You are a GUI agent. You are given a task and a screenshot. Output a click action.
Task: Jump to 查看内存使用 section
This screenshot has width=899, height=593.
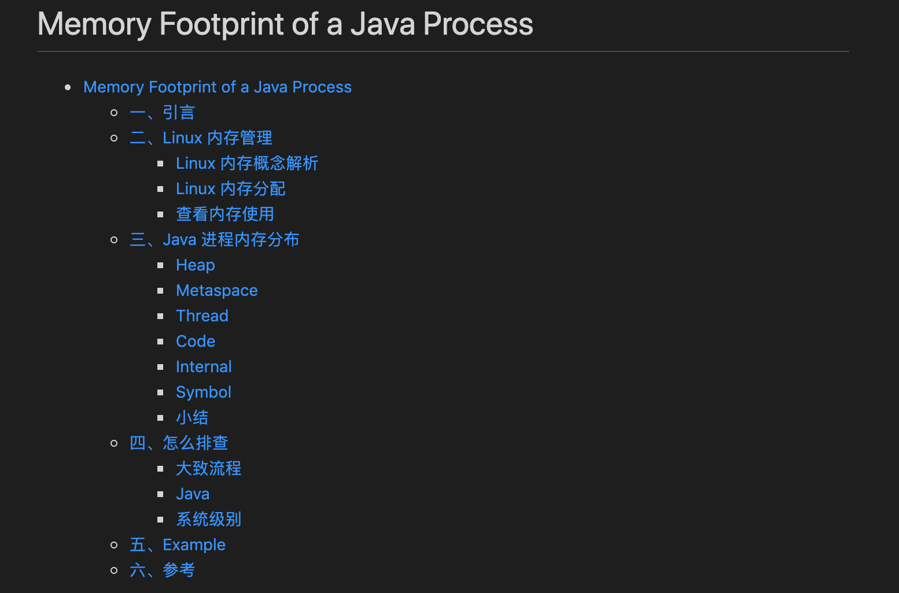pyautogui.click(x=225, y=214)
